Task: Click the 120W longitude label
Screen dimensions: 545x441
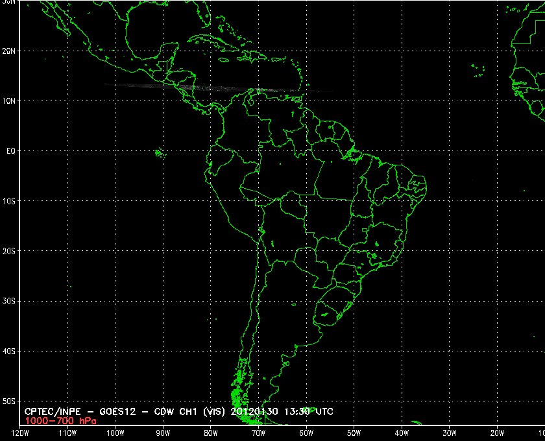Action: coord(20,433)
